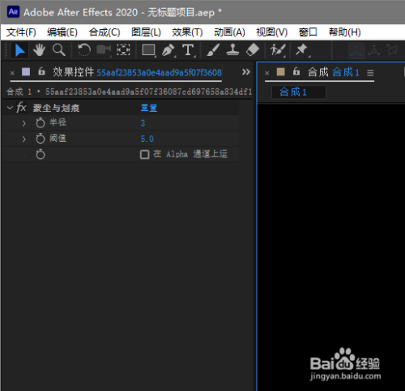The width and height of the screenshot is (405, 391).
Task: Click the 半径 property label
Action: [58, 122]
